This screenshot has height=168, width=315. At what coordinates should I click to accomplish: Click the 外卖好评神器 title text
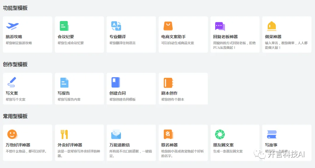[x=70, y=145]
